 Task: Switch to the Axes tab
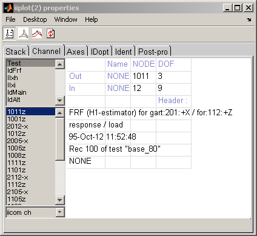click(76, 52)
